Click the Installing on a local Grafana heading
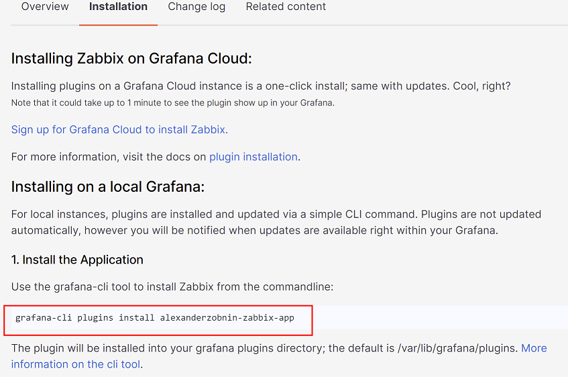The width and height of the screenshot is (568, 377). (108, 186)
